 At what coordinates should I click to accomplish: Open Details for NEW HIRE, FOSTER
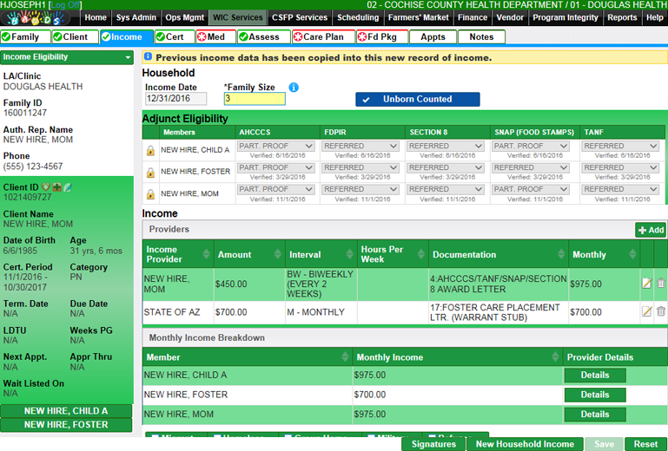(594, 395)
